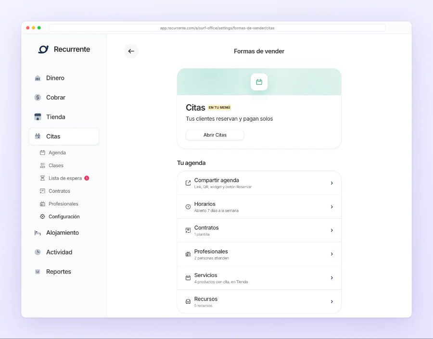Go to Clases submenu item

pyautogui.click(x=56, y=165)
